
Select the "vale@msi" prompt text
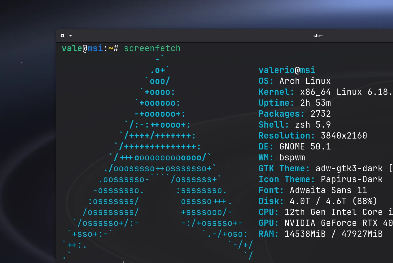click(x=82, y=48)
